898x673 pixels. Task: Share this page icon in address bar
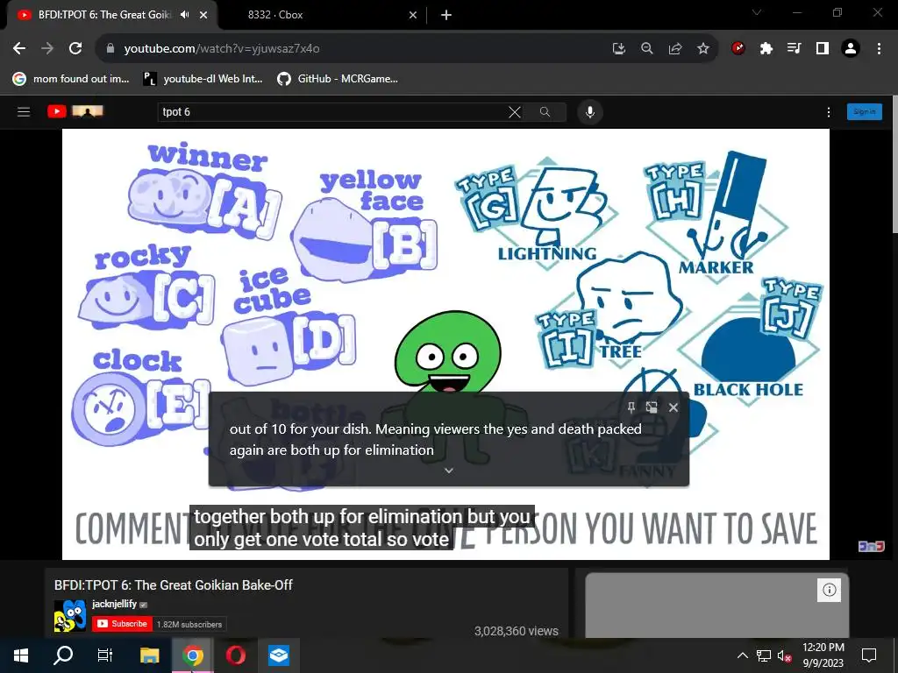[675, 49]
